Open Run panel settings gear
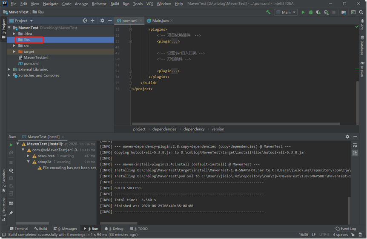Viewport: 367px width, 239px height. click(347, 137)
